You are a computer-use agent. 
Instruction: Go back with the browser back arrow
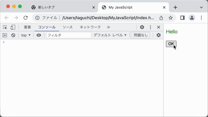[6, 18]
